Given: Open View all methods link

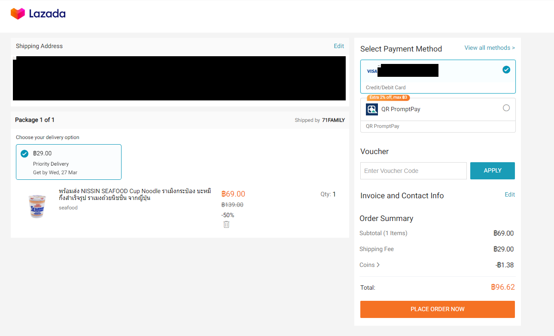Looking at the screenshot, I should tap(490, 48).
